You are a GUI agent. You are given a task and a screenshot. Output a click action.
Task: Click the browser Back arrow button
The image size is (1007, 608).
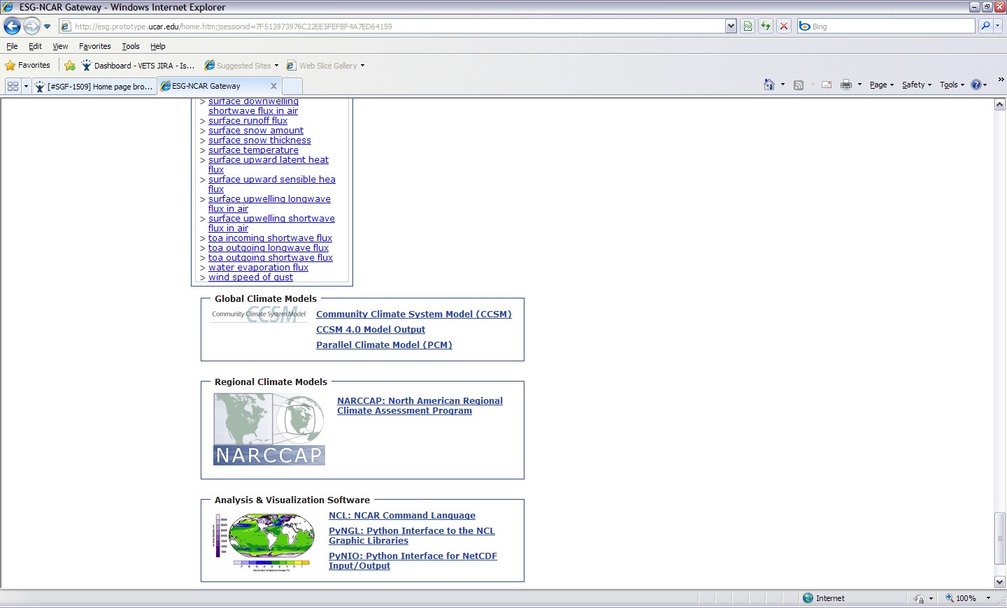[13, 27]
